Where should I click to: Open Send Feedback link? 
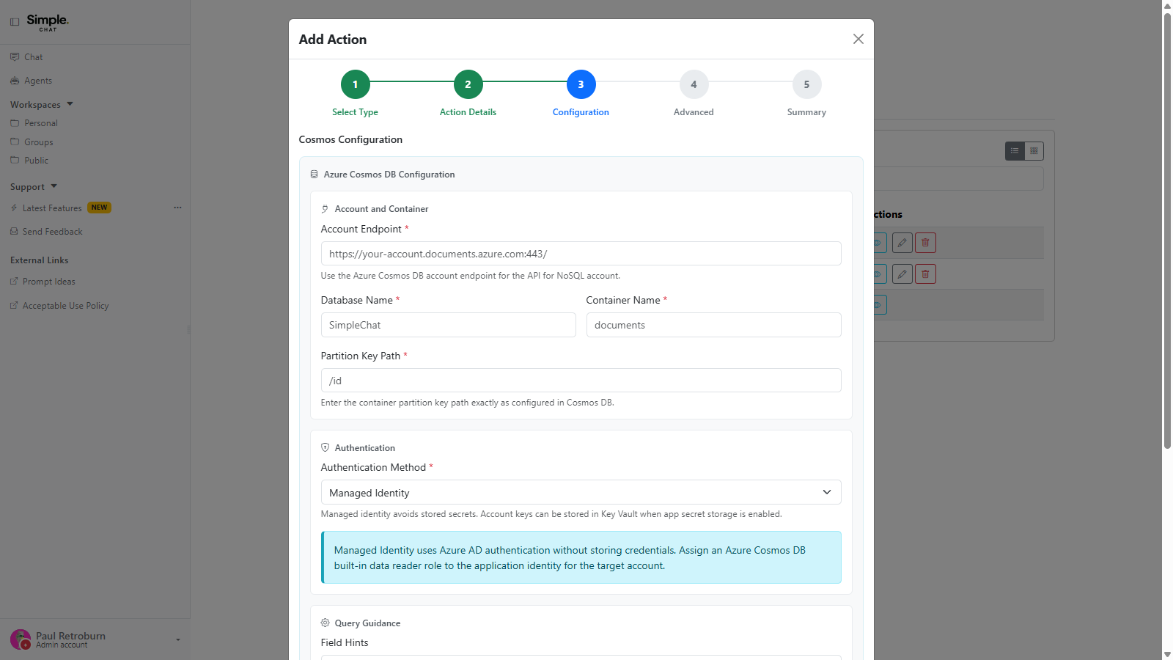53,232
